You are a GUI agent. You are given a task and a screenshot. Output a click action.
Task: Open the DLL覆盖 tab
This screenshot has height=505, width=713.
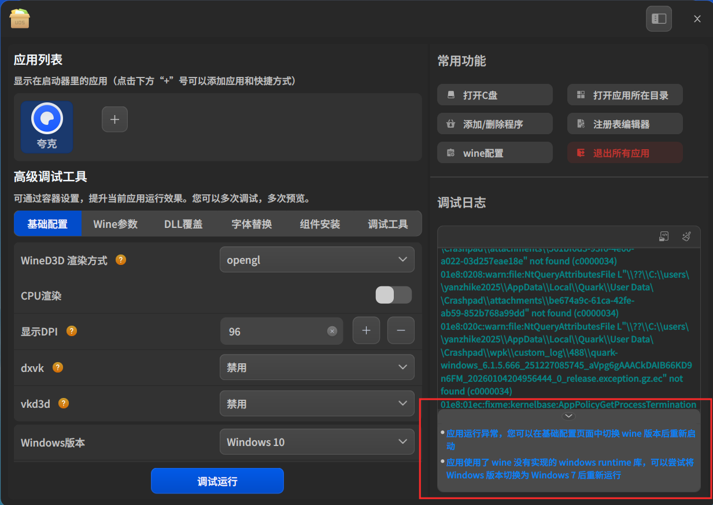click(x=183, y=224)
